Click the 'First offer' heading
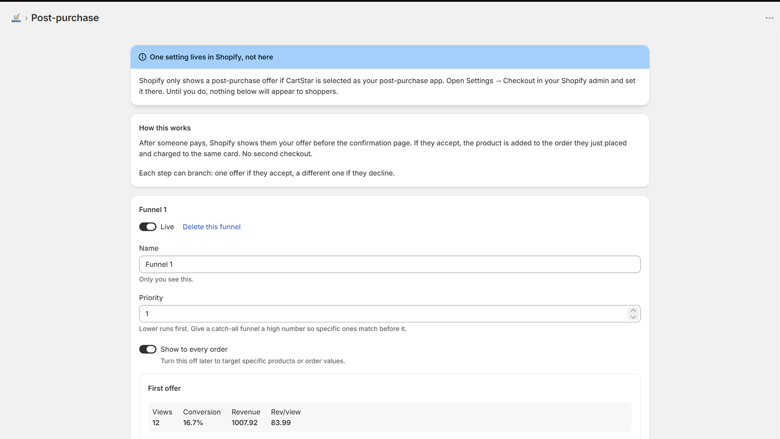The width and height of the screenshot is (780, 439). (x=164, y=388)
